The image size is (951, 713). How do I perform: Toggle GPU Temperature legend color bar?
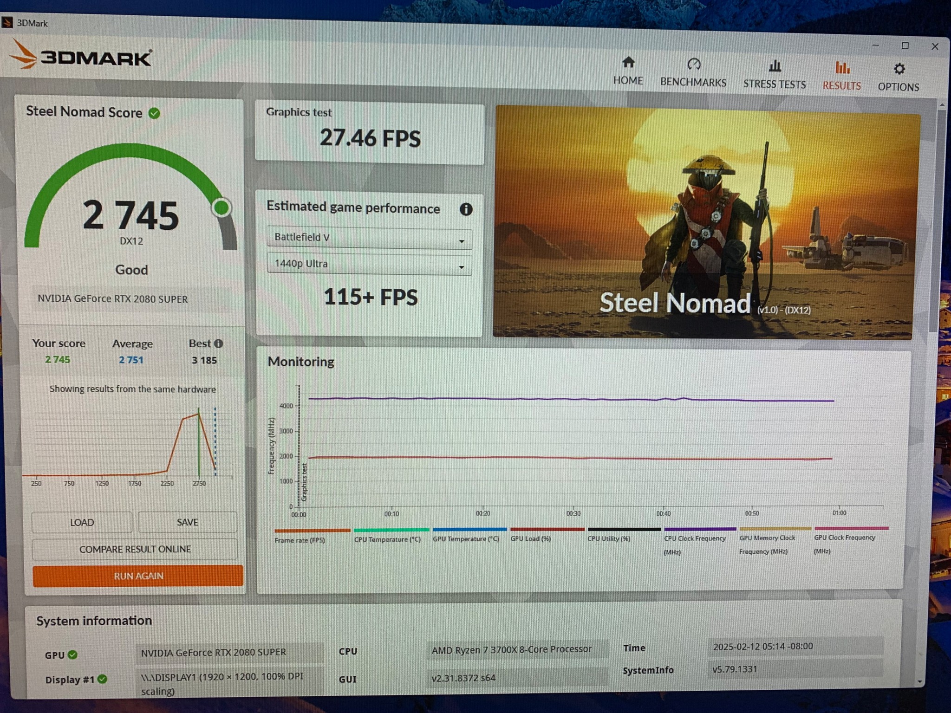(469, 529)
